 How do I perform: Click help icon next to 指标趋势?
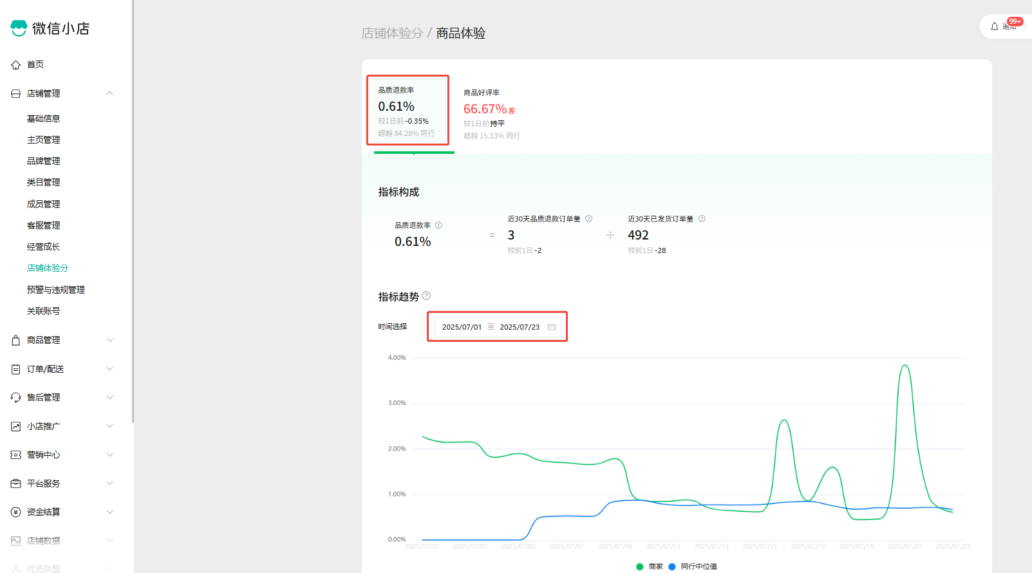coord(426,296)
